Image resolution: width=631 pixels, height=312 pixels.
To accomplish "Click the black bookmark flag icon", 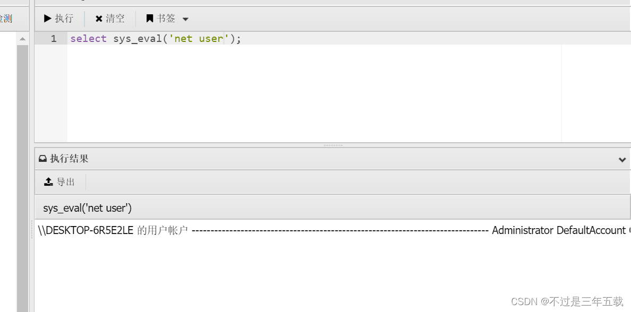I will (149, 18).
